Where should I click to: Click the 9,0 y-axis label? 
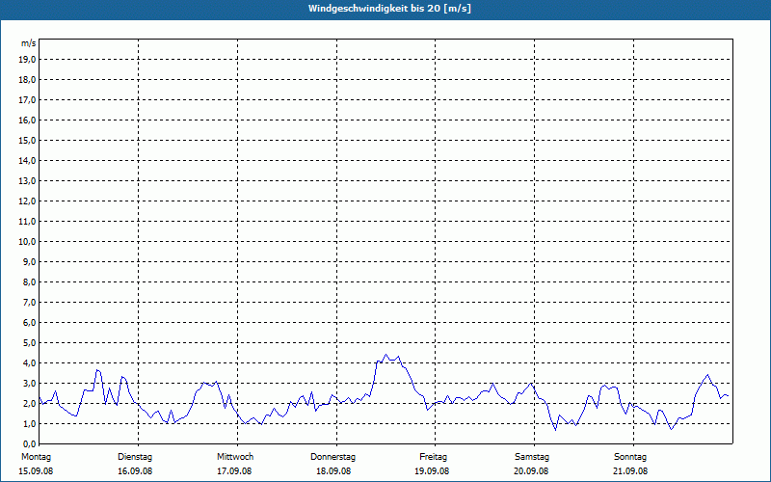click(30, 261)
